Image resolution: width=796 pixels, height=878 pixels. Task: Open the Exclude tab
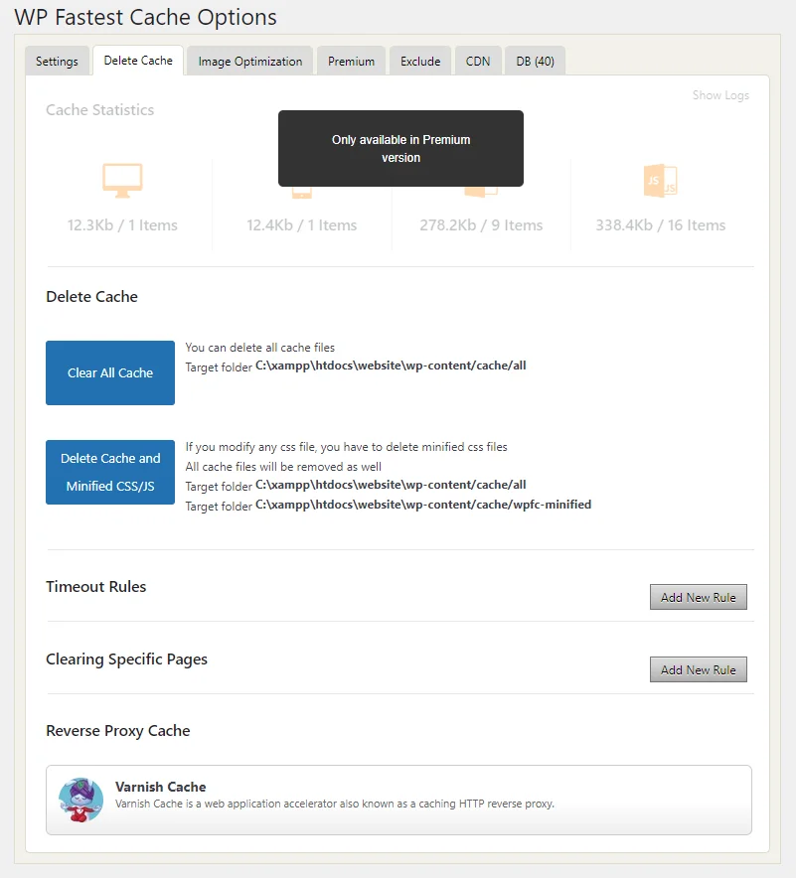click(x=420, y=61)
